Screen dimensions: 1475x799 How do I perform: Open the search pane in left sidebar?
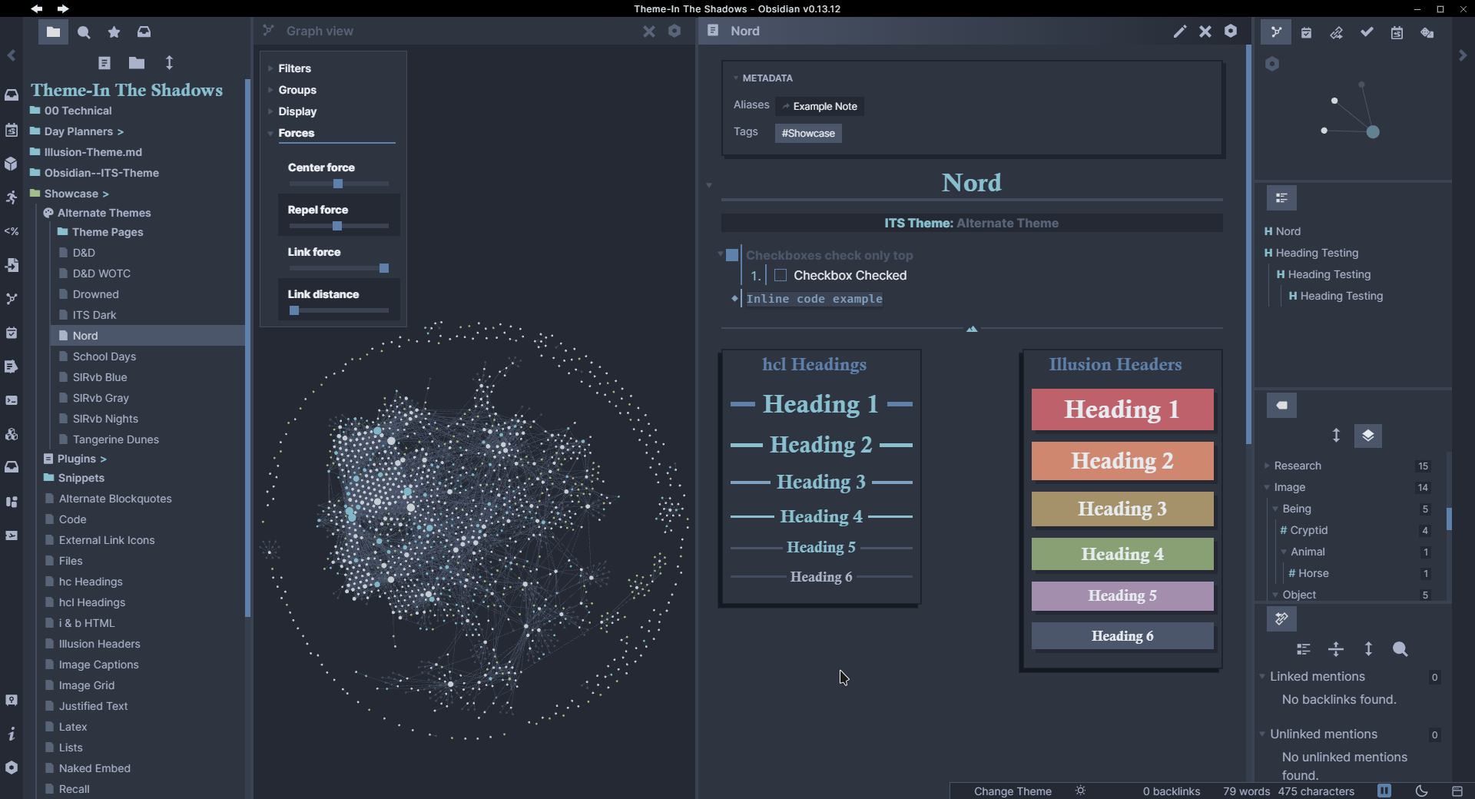coord(84,32)
